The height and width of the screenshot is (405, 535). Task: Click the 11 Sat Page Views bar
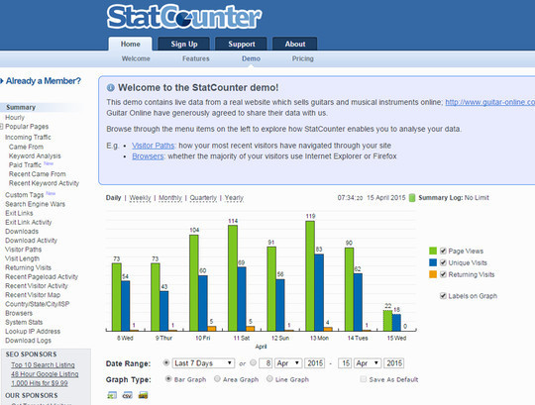[x=233, y=278]
